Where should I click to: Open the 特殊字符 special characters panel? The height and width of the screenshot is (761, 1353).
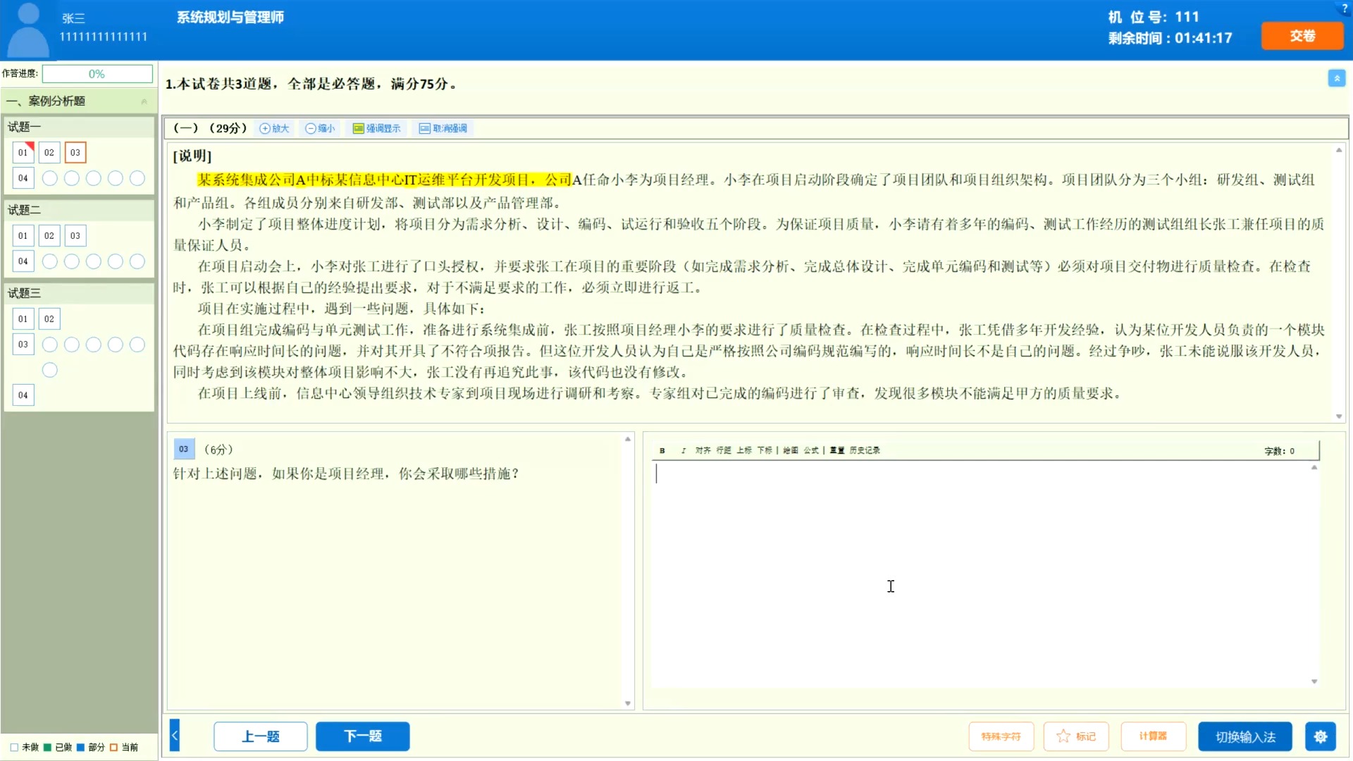[1001, 736]
